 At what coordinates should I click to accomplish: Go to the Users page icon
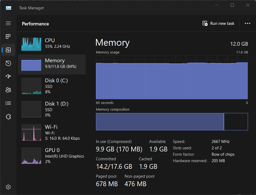pyautogui.click(x=8, y=90)
